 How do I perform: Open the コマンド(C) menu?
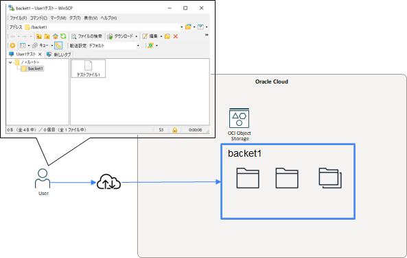pyautogui.click(x=38, y=18)
